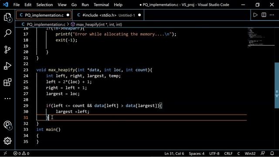Open the File menu

click(x=17, y=5)
